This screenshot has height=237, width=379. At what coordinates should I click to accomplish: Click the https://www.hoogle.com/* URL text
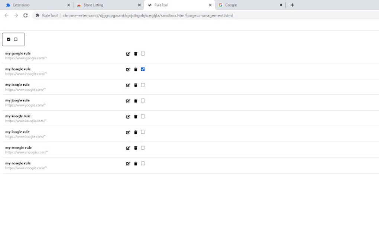point(26,74)
